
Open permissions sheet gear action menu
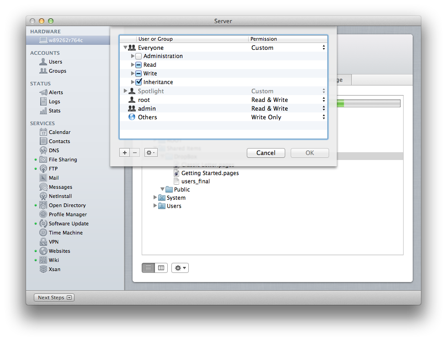point(151,153)
